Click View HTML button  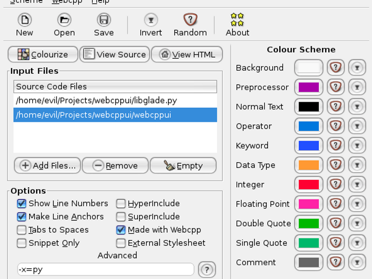[187, 54]
